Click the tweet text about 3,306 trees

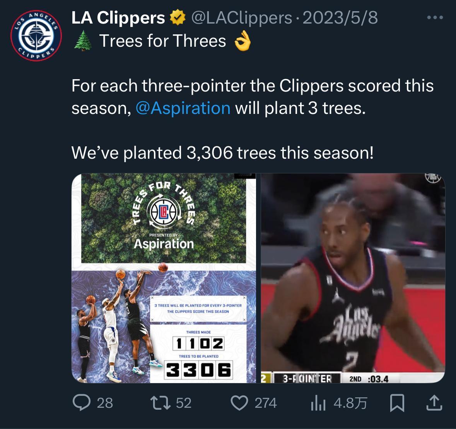point(222,153)
